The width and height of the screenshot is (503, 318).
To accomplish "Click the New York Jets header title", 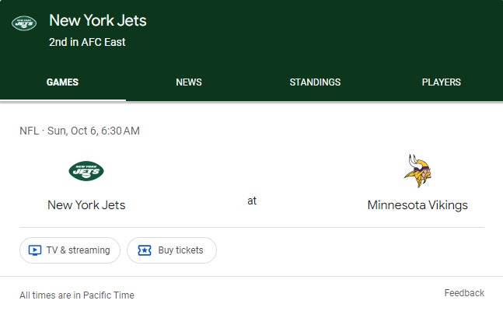I will 97,20.
